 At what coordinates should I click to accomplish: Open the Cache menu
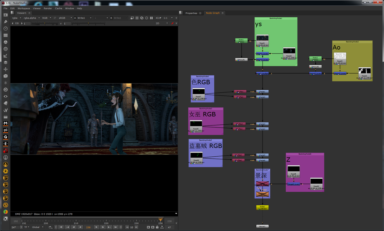(x=59, y=8)
